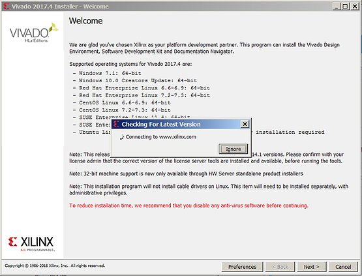Click the Welcome heading
The height and width of the screenshot is (276, 362).
pyautogui.click(x=85, y=21)
